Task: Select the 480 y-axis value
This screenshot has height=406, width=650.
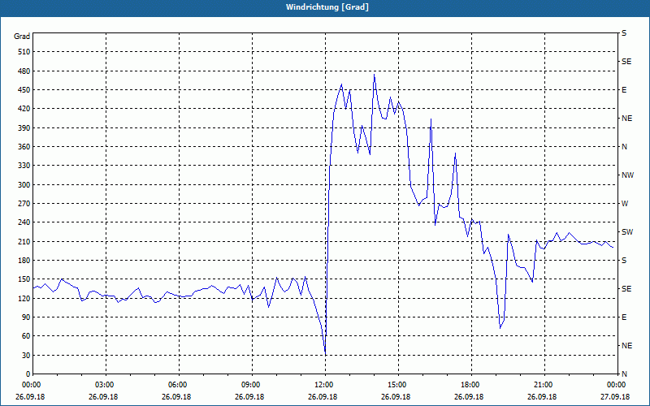Action: click(24, 71)
